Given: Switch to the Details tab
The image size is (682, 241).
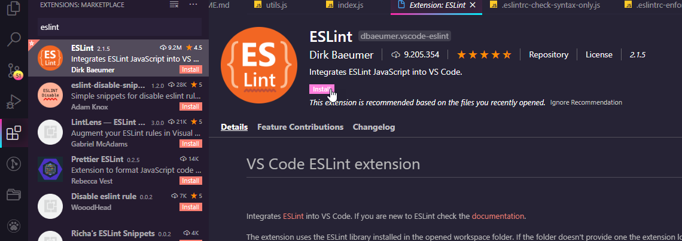Looking at the screenshot, I should (x=234, y=127).
